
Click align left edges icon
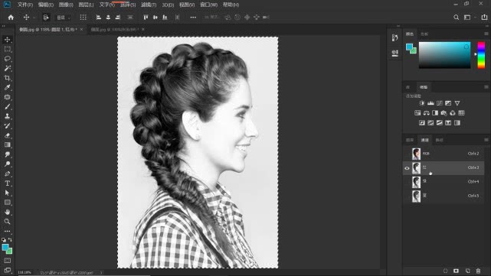point(99,18)
